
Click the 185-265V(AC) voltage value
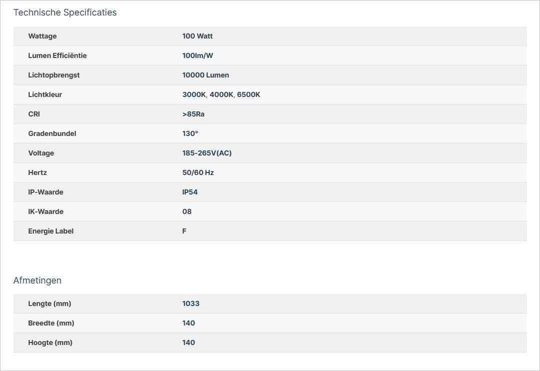(207, 153)
